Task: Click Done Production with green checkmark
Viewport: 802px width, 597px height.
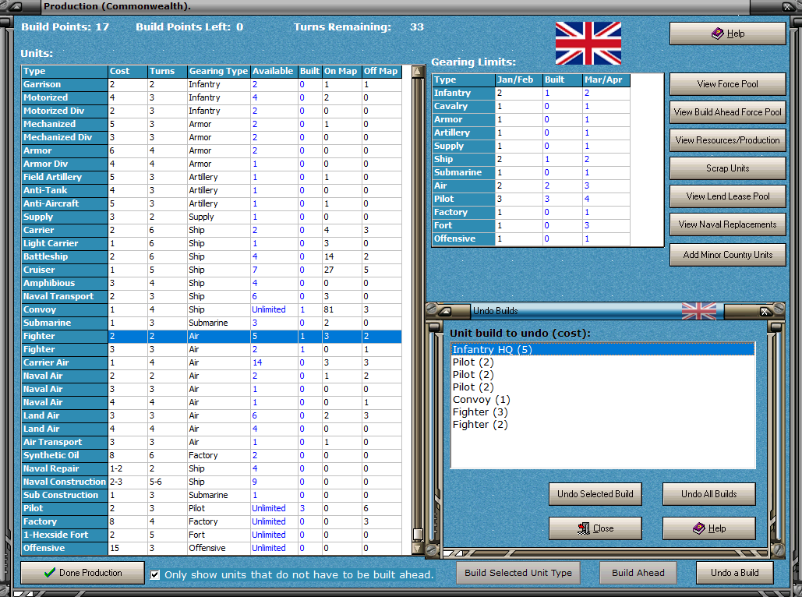Action: tap(83, 573)
